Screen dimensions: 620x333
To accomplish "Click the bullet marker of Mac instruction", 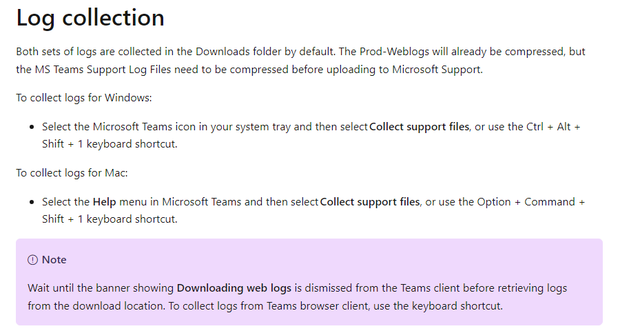I will click(x=32, y=202).
